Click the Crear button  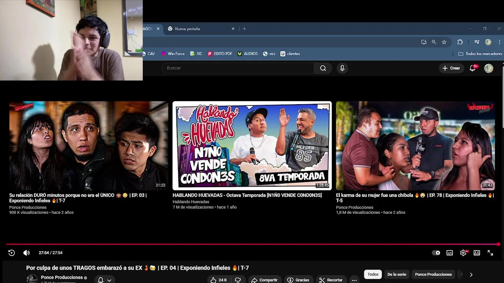coord(451,68)
